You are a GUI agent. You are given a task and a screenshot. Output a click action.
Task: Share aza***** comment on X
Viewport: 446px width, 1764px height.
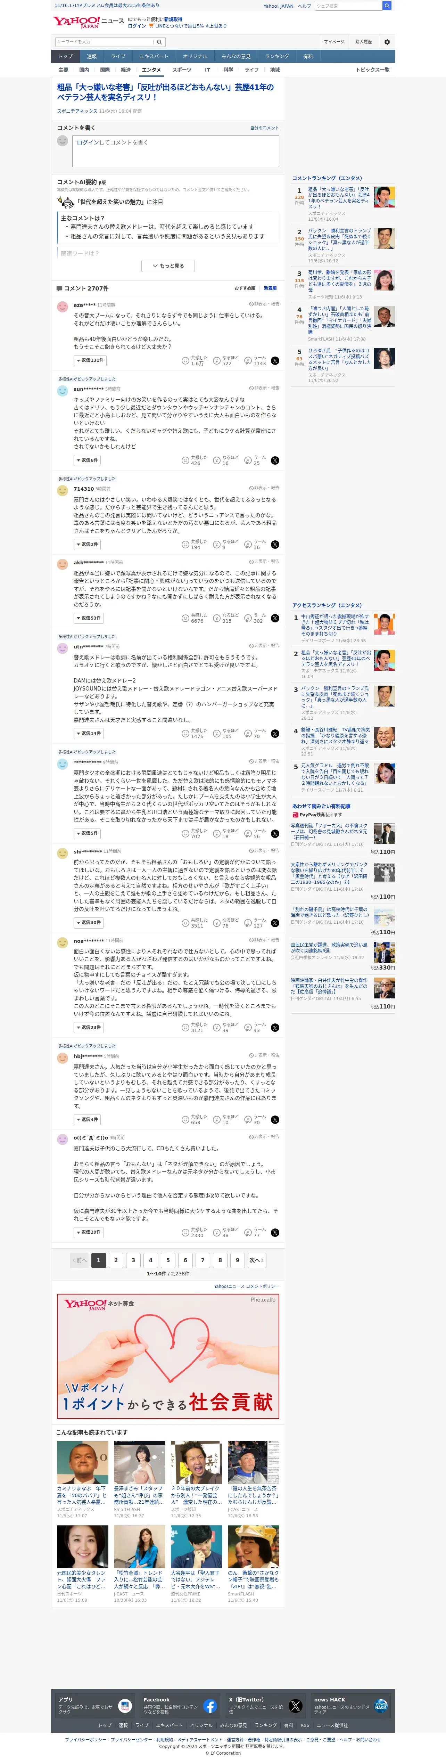275,360
